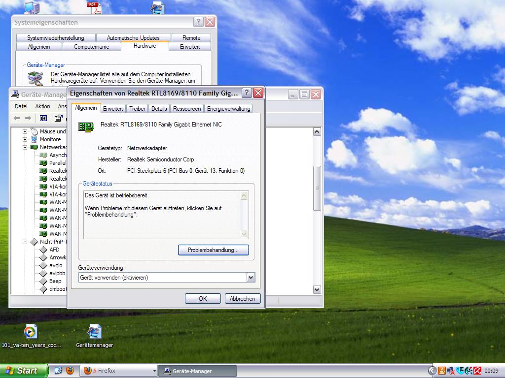505x378 pixels.
Task: Click the show/hide console tree toolbar icon
Action: (x=43, y=118)
